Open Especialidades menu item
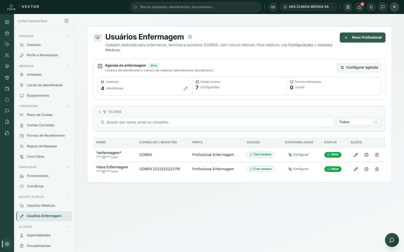This screenshot has width=404, height=252. (44, 235)
